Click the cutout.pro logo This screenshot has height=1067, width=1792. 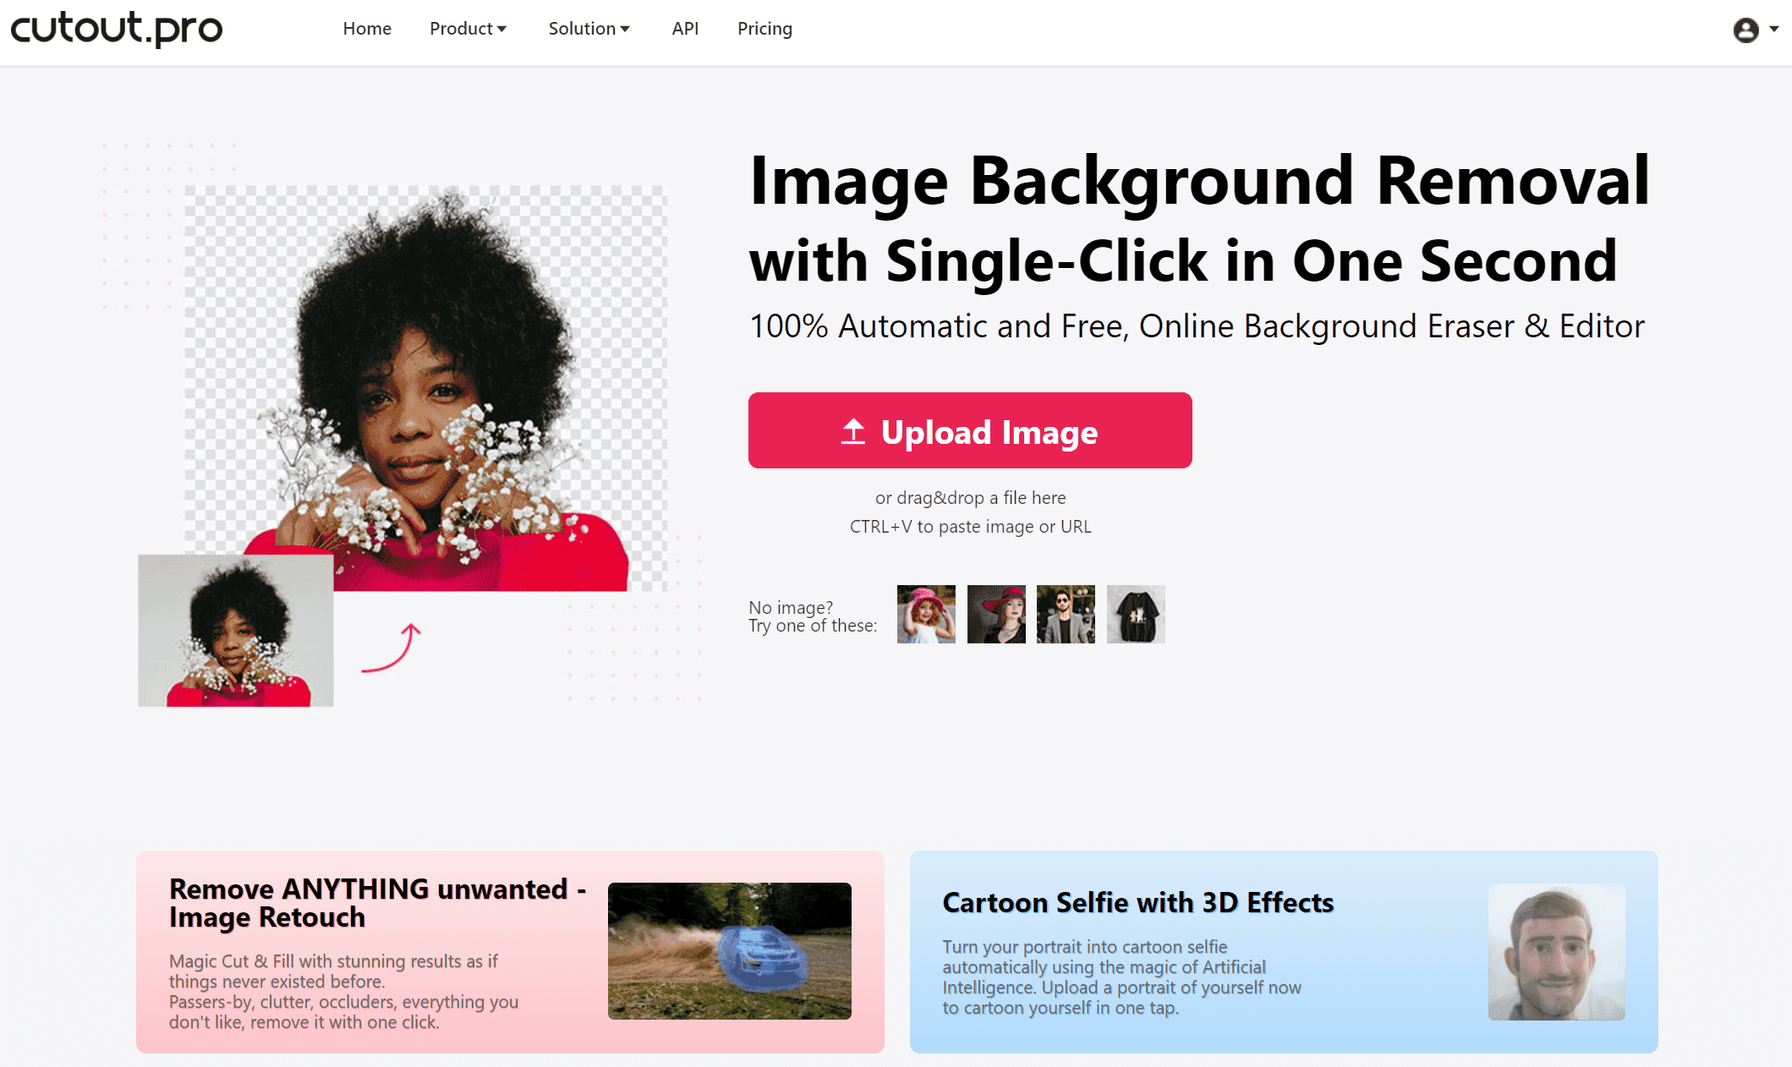coord(116,28)
